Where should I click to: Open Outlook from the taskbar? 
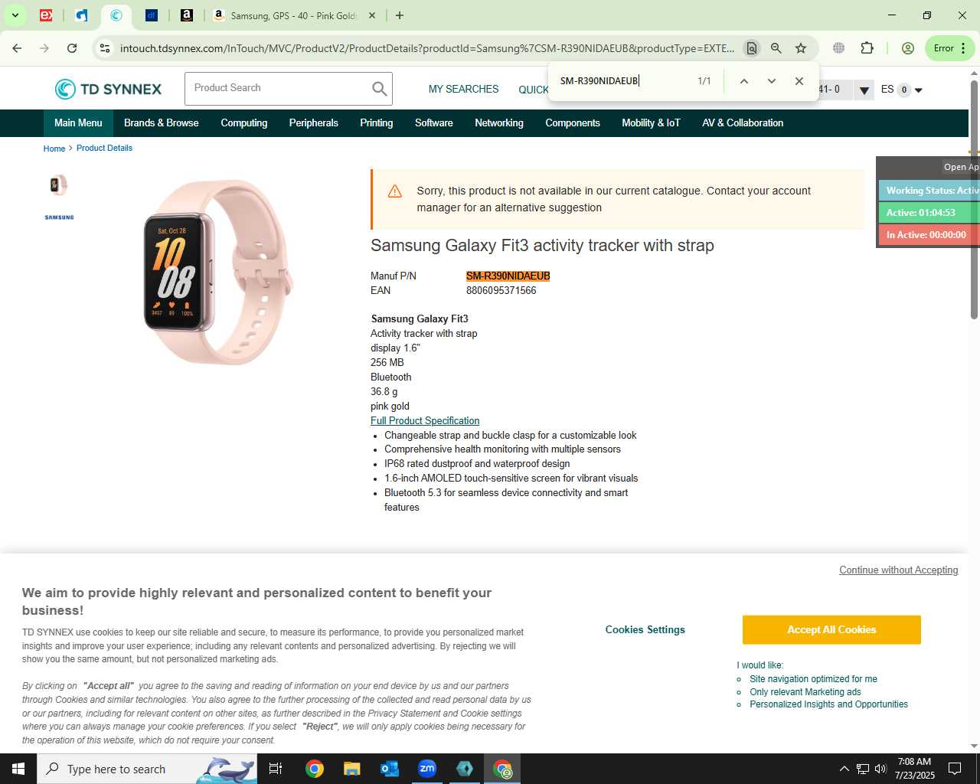(390, 769)
